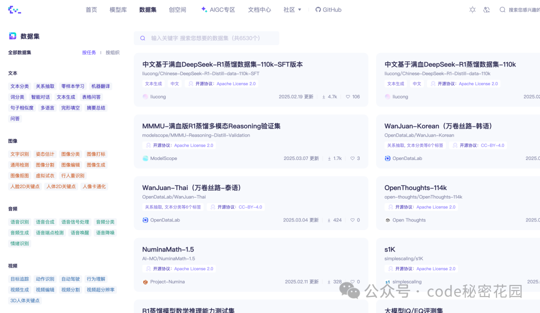Viewport: 540px width, 313px height.
Task: Expand the 社区 dropdown menu
Action: (292, 9)
